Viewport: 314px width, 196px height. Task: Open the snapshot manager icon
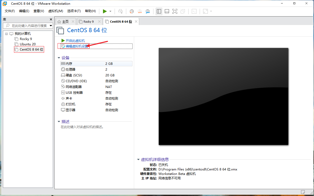point(148,11)
